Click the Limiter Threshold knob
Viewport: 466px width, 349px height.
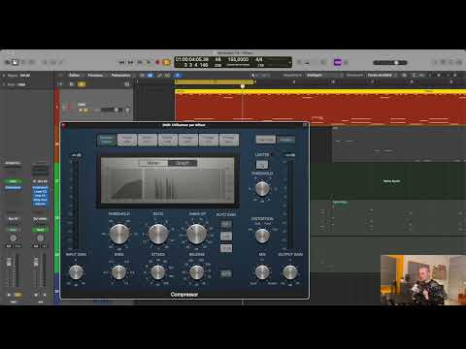tap(262, 189)
